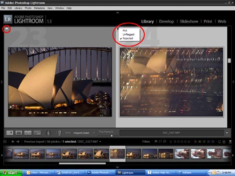
Task: Click the DSC_5327.NEF info field in toolbar
Action: pyautogui.click(x=172, y=133)
